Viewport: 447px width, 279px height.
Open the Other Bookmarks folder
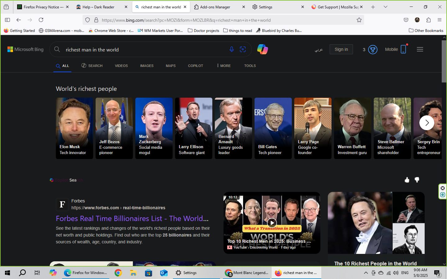(x=426, y=30)
